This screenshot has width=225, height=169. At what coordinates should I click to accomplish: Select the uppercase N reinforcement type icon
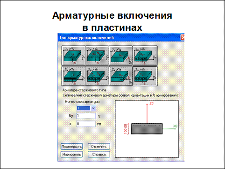(73, 56)
